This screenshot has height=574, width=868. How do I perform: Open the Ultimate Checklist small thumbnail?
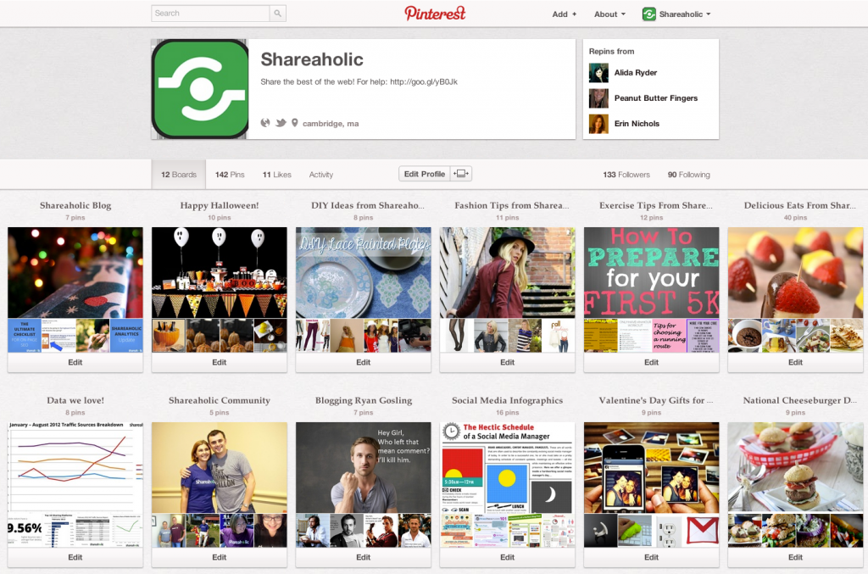click(x=24, y=336)
